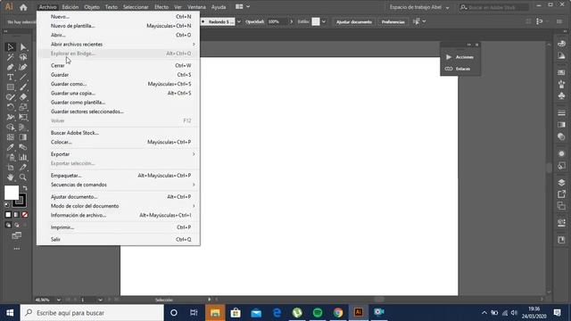The height and width of the screenshot is (321, 571).
Task: Open the arrange documents dropdown arrow
Action: click(x=248, y=6)
